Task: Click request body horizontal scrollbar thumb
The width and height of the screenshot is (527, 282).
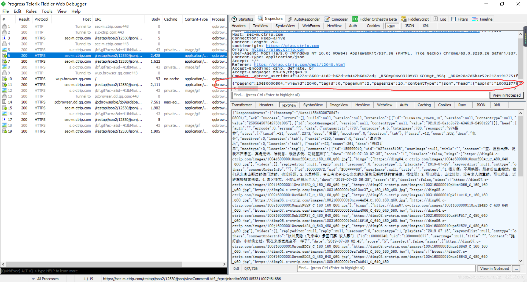Action: pyautogui.click(x=248, y=88)
